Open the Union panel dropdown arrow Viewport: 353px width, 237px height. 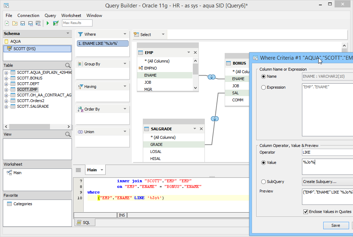125,132
